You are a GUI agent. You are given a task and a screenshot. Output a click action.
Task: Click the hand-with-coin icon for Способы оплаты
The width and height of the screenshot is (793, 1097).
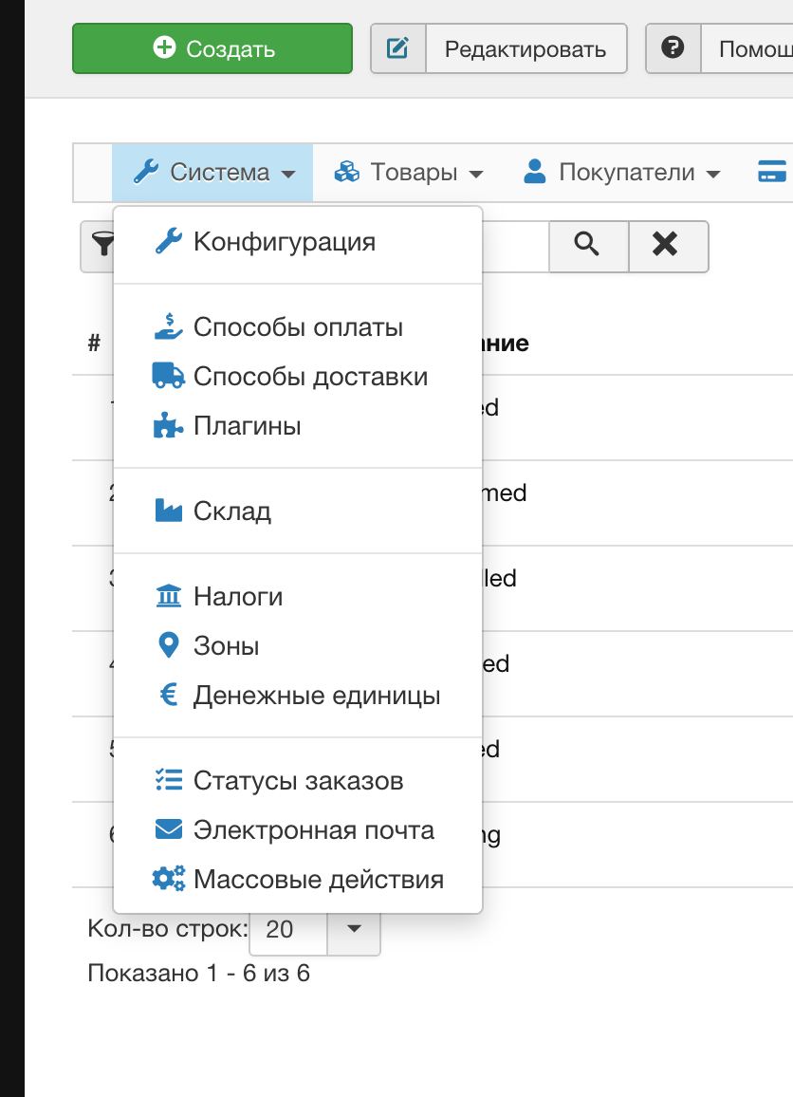point(168,327)
